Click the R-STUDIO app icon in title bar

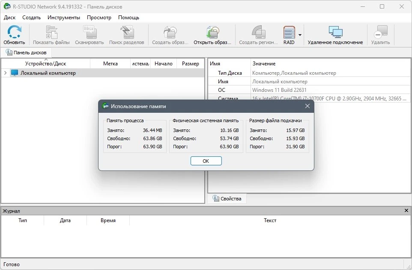[7, 6]
